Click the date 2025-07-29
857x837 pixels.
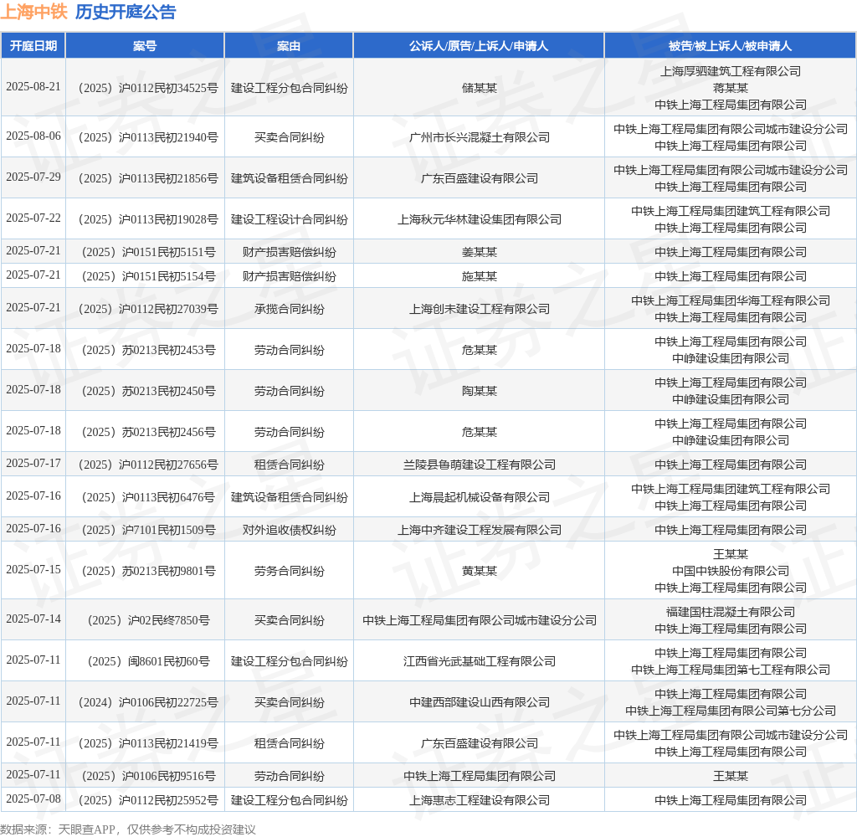click(33, 177)
